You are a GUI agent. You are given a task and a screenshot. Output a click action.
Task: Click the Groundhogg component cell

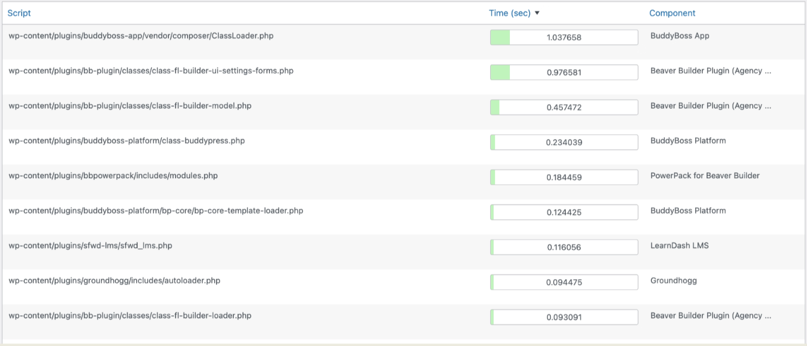point(674,280)
